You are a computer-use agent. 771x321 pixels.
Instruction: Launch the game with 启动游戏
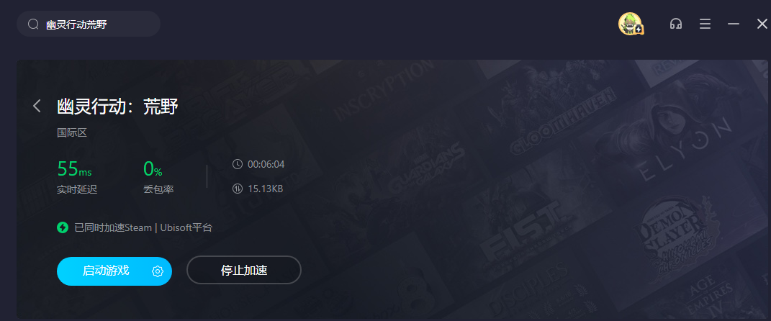[106, 271]
